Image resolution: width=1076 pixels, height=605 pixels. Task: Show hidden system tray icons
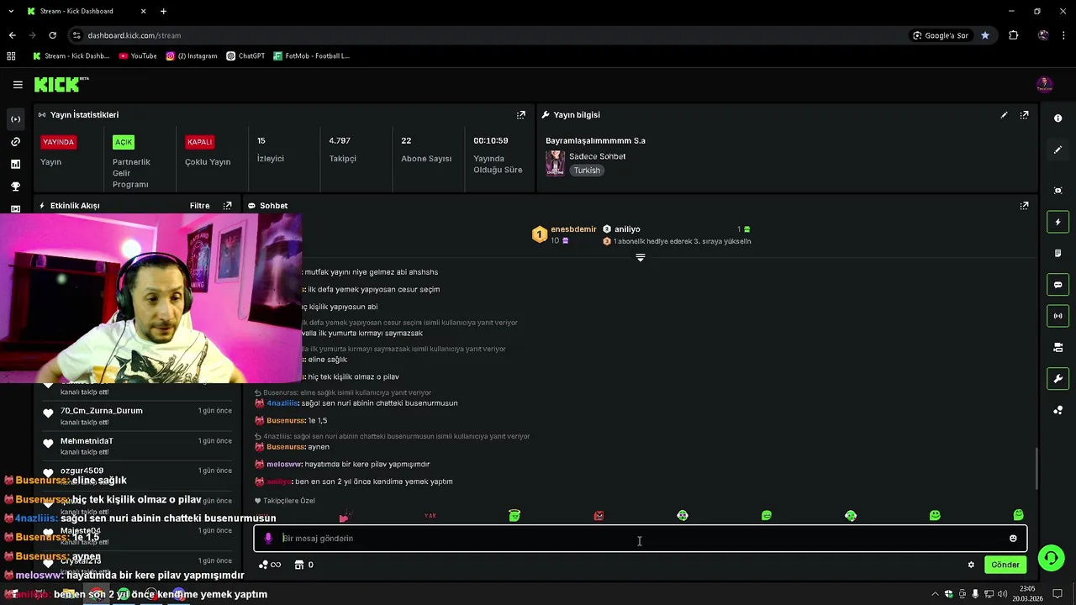coord(935,594)
